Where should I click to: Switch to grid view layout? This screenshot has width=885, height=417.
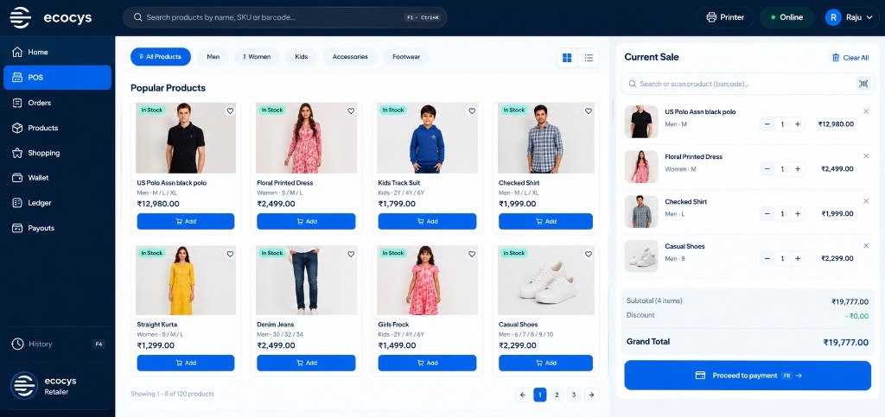(x=567, y=58)
